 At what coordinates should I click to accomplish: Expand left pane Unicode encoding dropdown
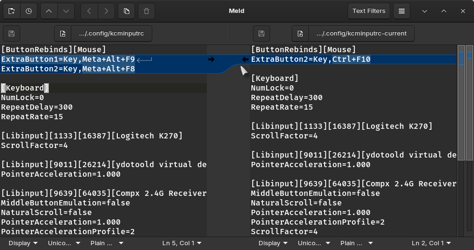click(x=62, y=243)
